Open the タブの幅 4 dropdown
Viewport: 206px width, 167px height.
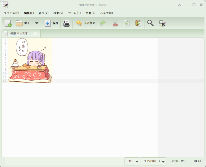[154, 161]
